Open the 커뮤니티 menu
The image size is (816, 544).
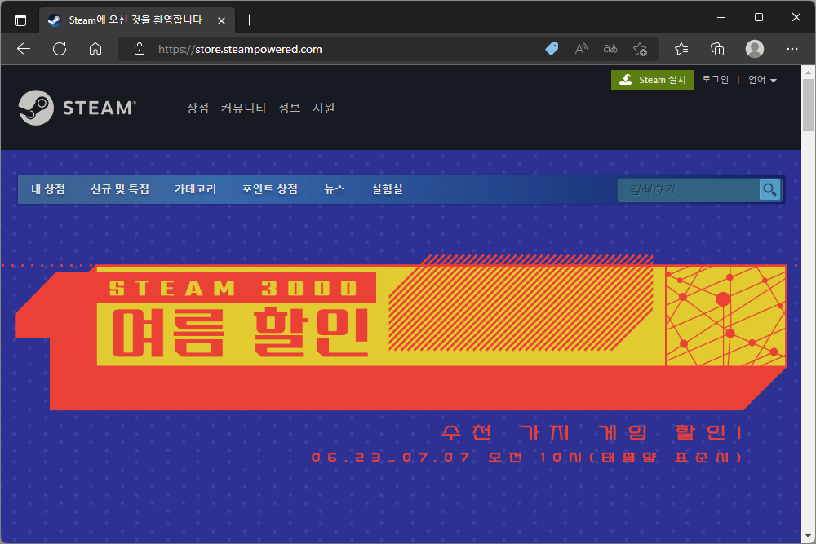click(243, 108)
